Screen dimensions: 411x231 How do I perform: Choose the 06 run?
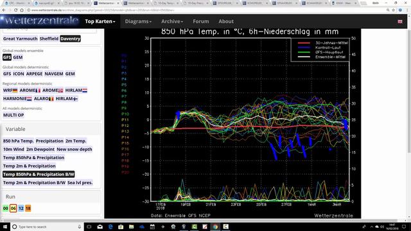pos(13,209)
